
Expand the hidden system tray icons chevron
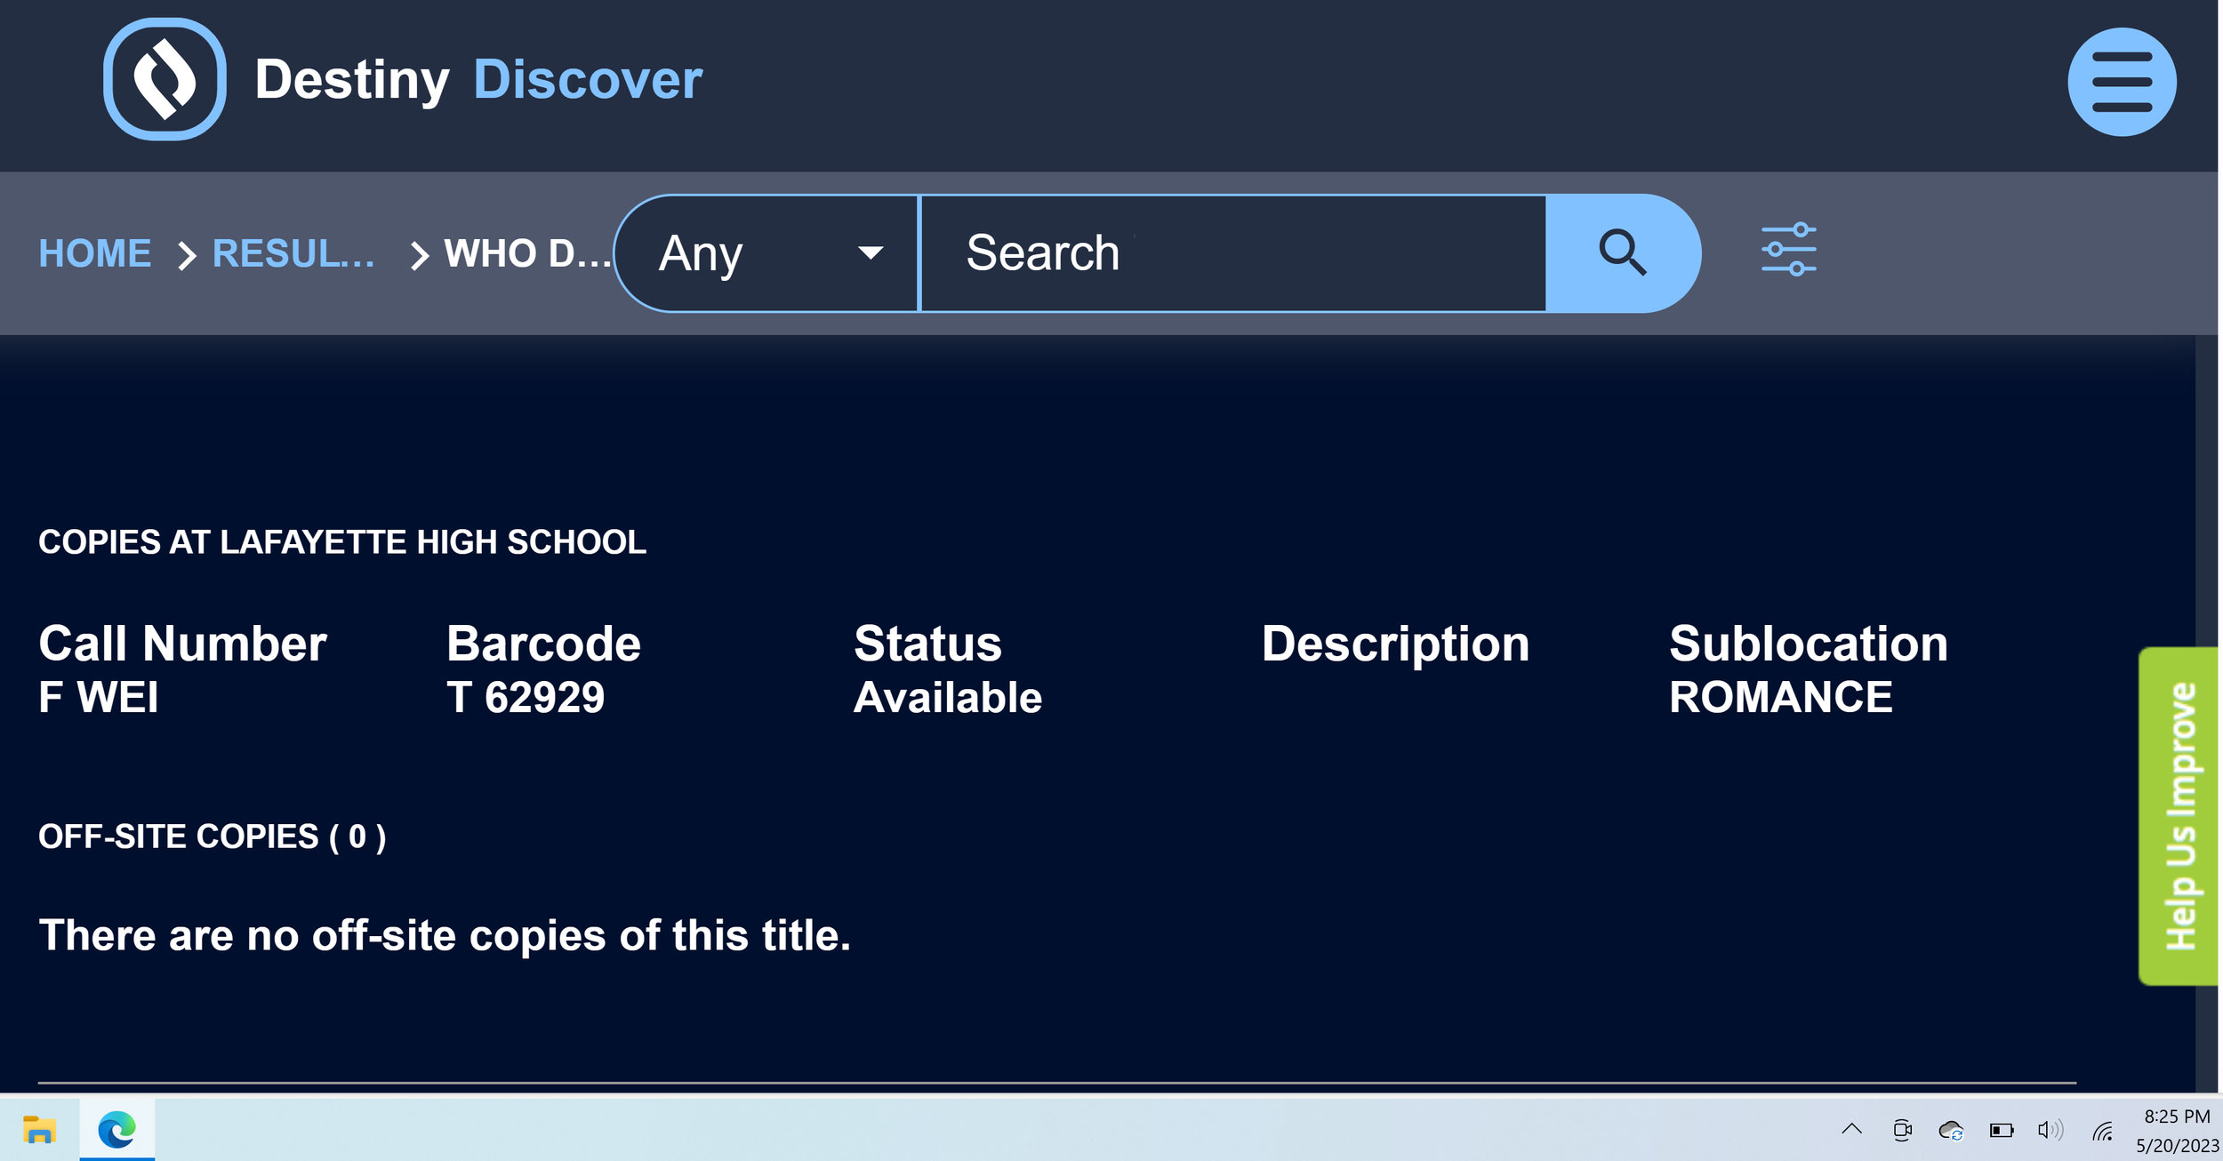[x=1851, y=1129]
